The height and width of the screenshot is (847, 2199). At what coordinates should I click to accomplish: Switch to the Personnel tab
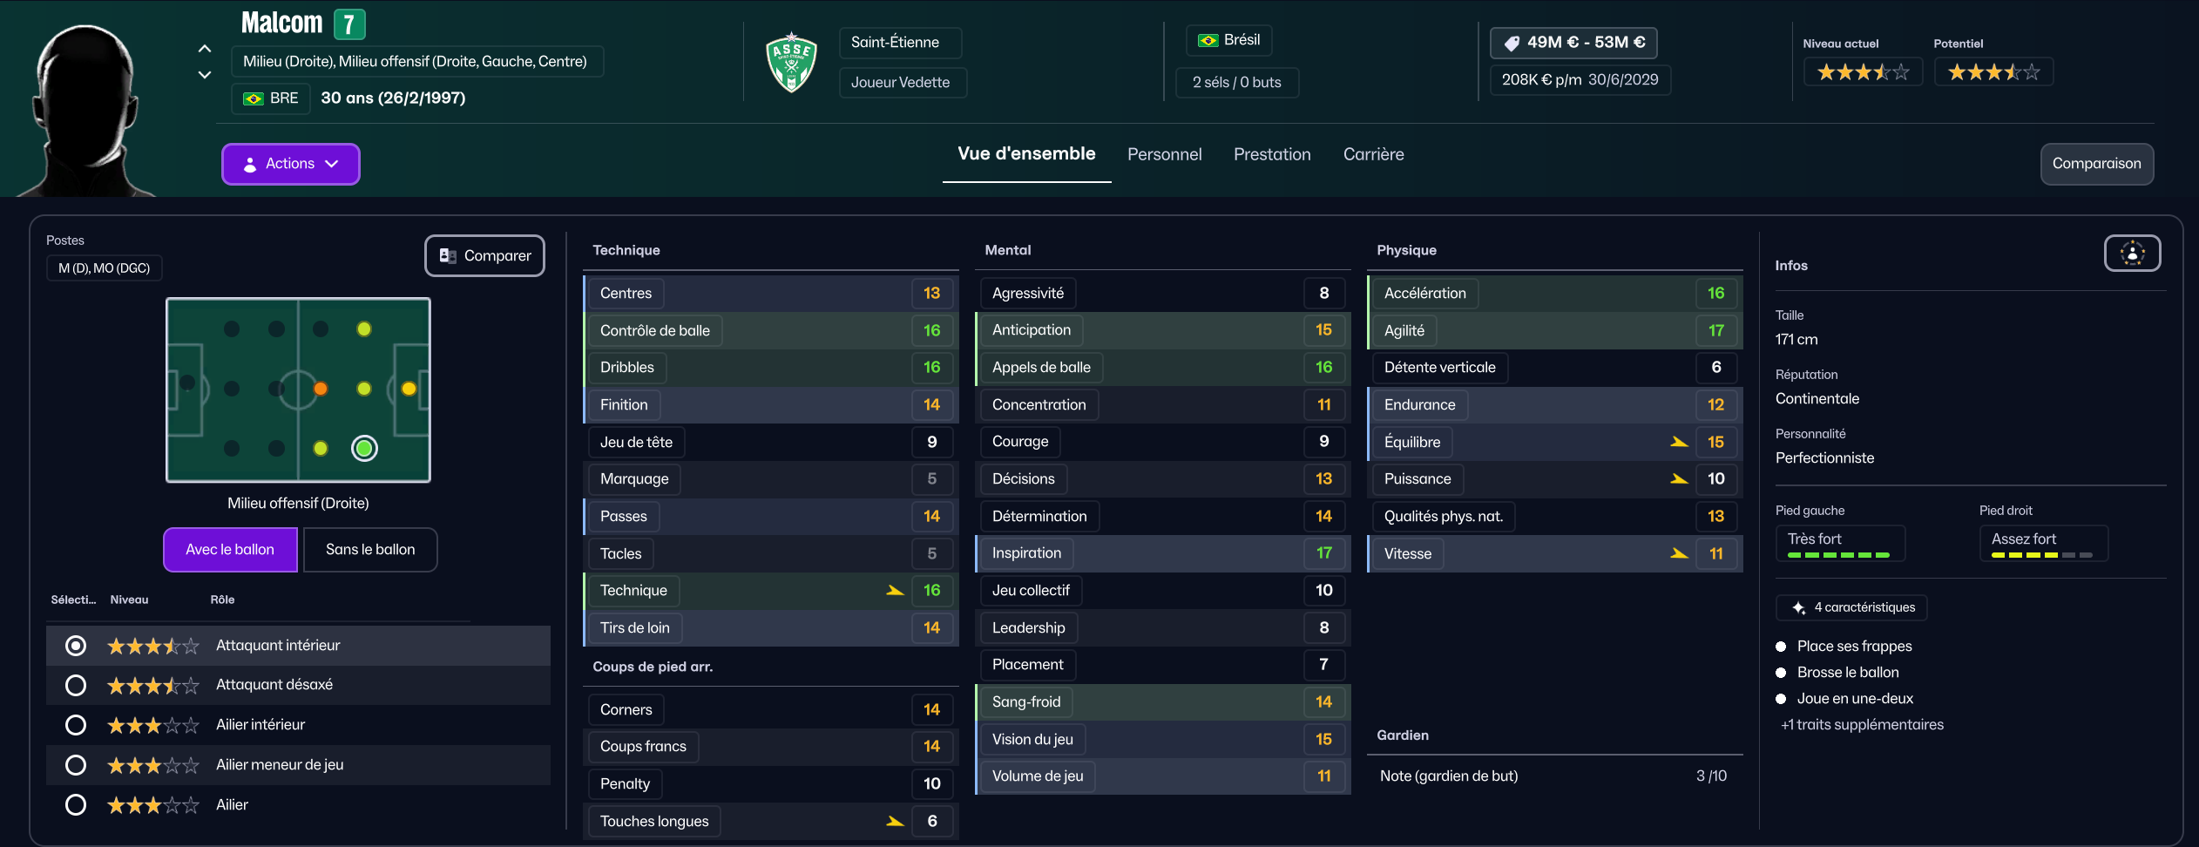(x=1164, y=154)
